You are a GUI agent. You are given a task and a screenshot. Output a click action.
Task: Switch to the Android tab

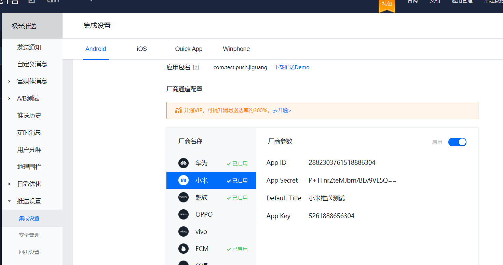point(96,49)
